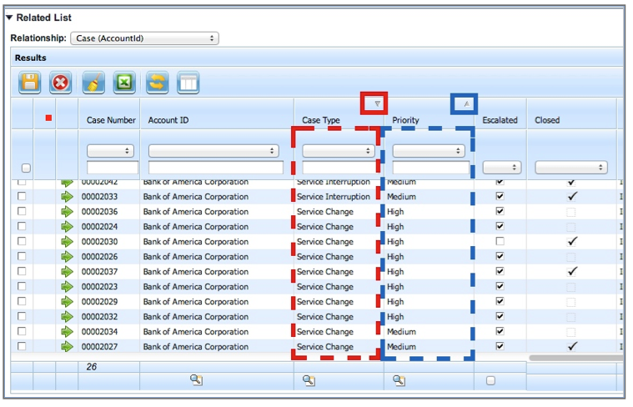
Task: Click case number cell 00002032
Action: click(x=100, y=317)
